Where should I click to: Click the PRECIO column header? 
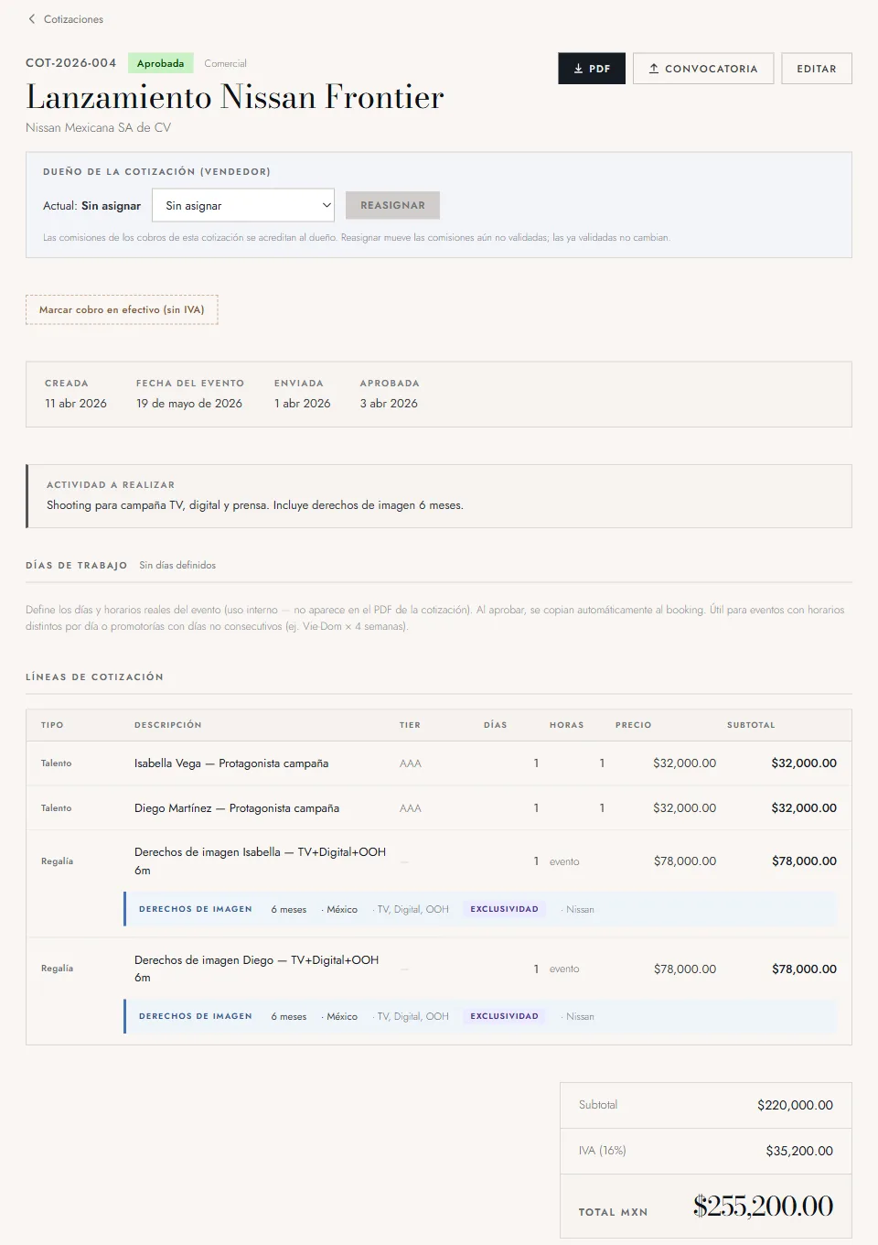634,725
